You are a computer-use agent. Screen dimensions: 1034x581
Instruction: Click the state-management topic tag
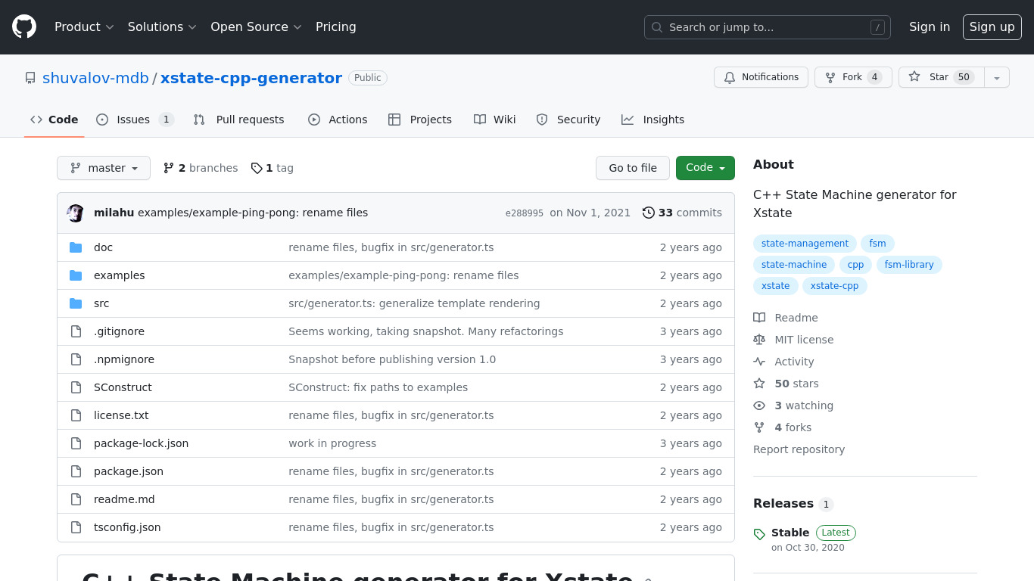(x=805, y=244)
